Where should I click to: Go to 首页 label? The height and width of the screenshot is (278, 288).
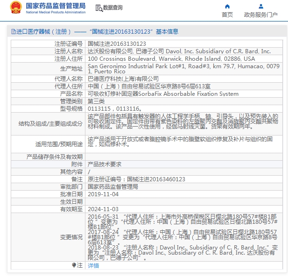227,14
